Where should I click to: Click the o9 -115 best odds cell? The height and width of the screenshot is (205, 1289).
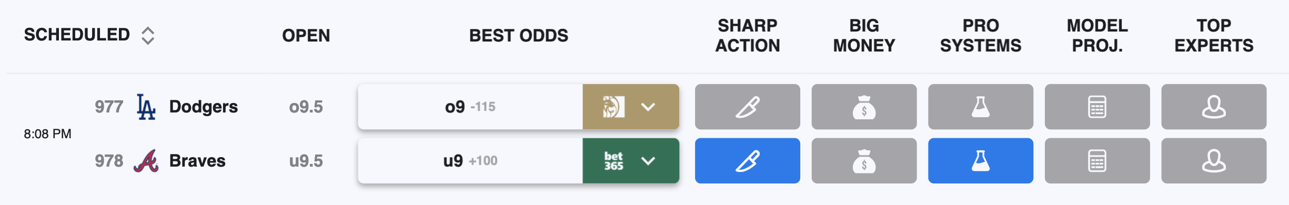pyautogui.click(x=470, y=107)
